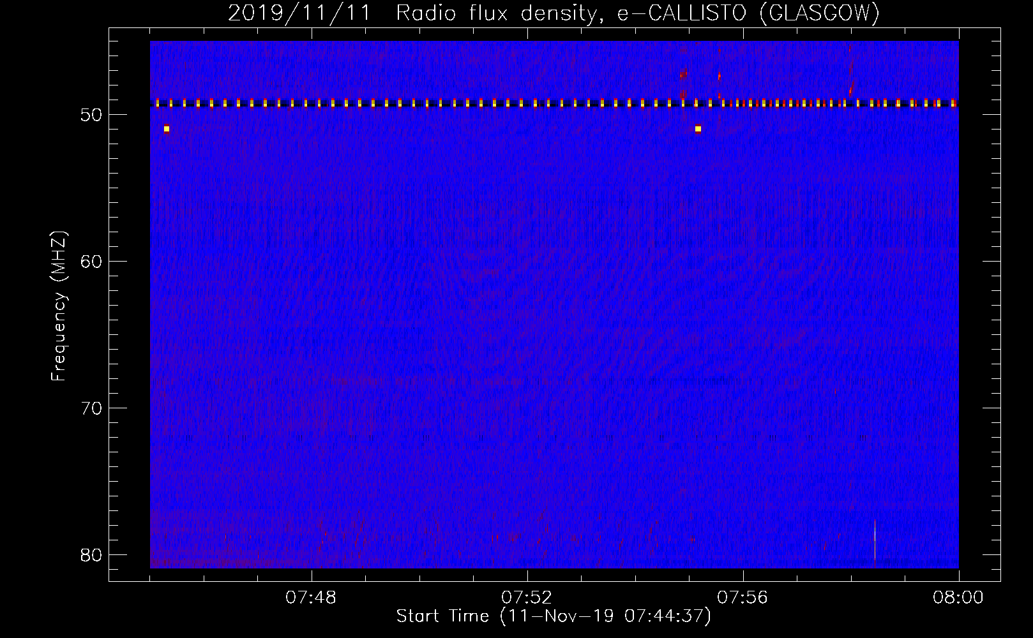
Task: Click the 80 MHz frequency tick label
Action: (91, 555)
